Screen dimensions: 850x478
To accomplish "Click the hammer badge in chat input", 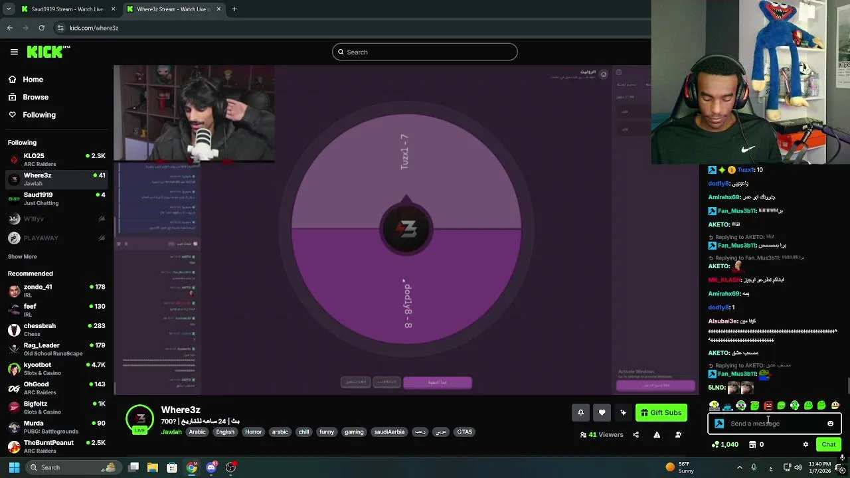I will coord(719,424).
